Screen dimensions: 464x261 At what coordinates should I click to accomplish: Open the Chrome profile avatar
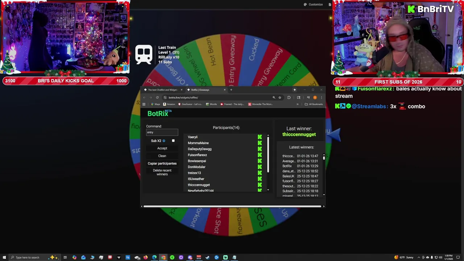coord(315,98)
